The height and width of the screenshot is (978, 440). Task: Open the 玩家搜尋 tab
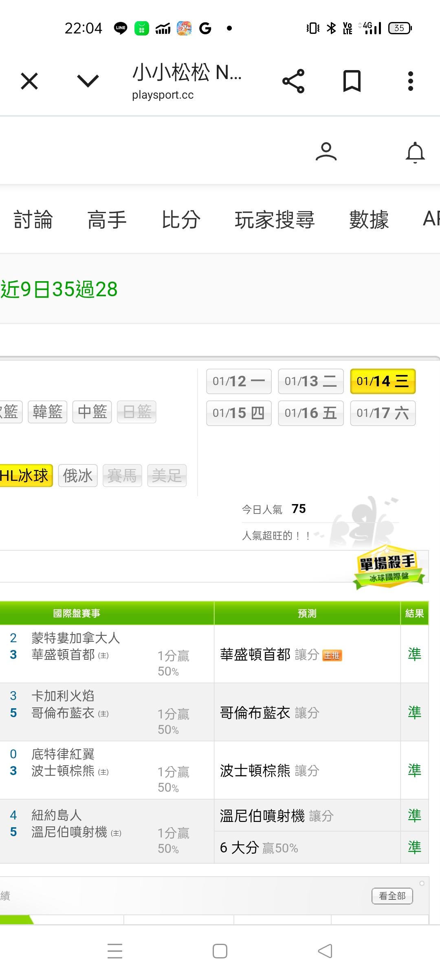(x=275, y=219)
